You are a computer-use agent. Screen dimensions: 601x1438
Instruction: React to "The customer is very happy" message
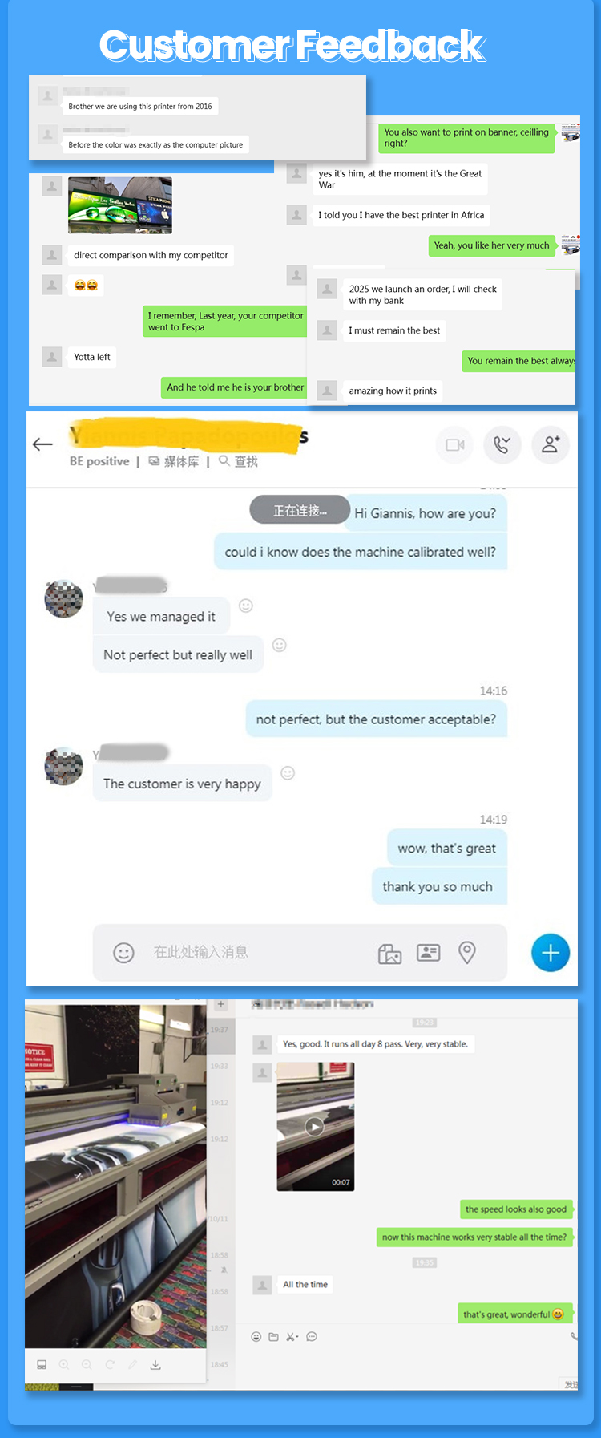tap(288, 773)
